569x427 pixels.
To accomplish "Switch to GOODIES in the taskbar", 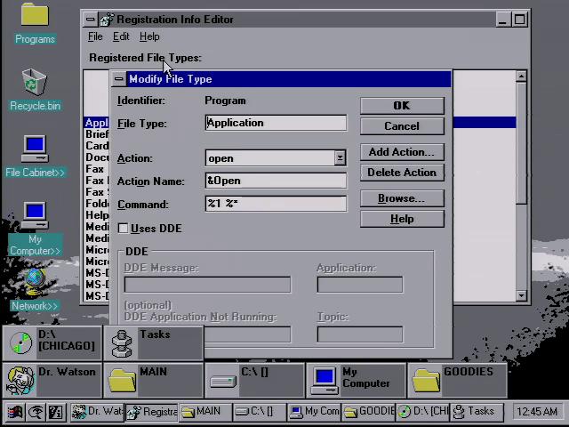I will point(368,412).
